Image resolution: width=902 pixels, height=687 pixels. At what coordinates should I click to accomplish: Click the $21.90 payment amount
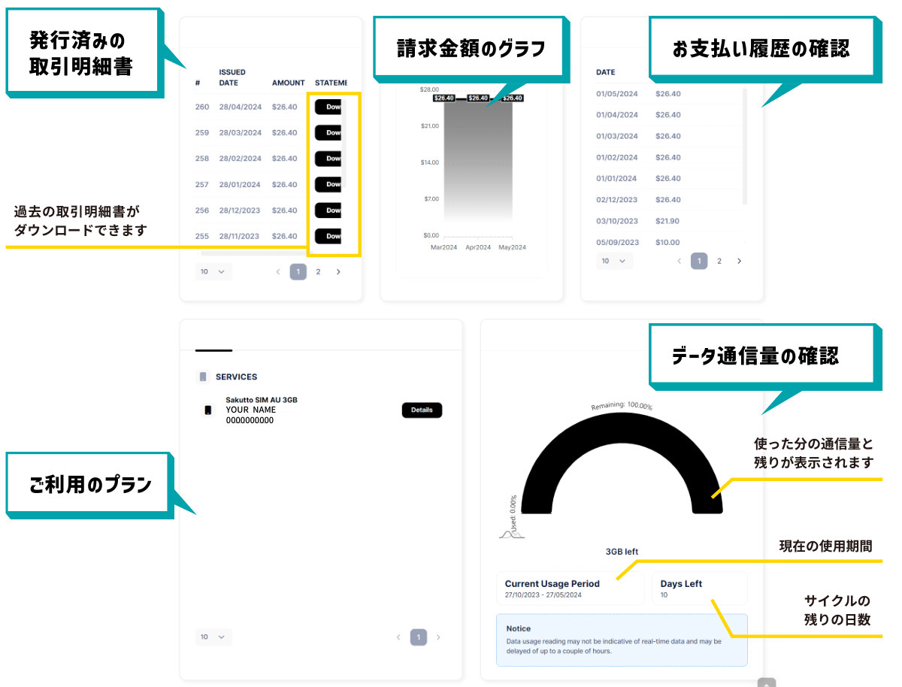pos(667,221)
